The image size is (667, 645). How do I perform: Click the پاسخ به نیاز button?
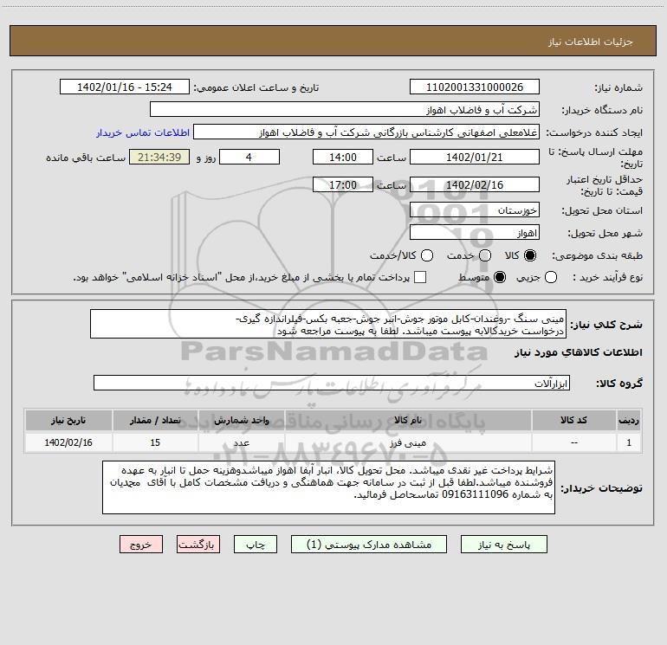point(504,545)
